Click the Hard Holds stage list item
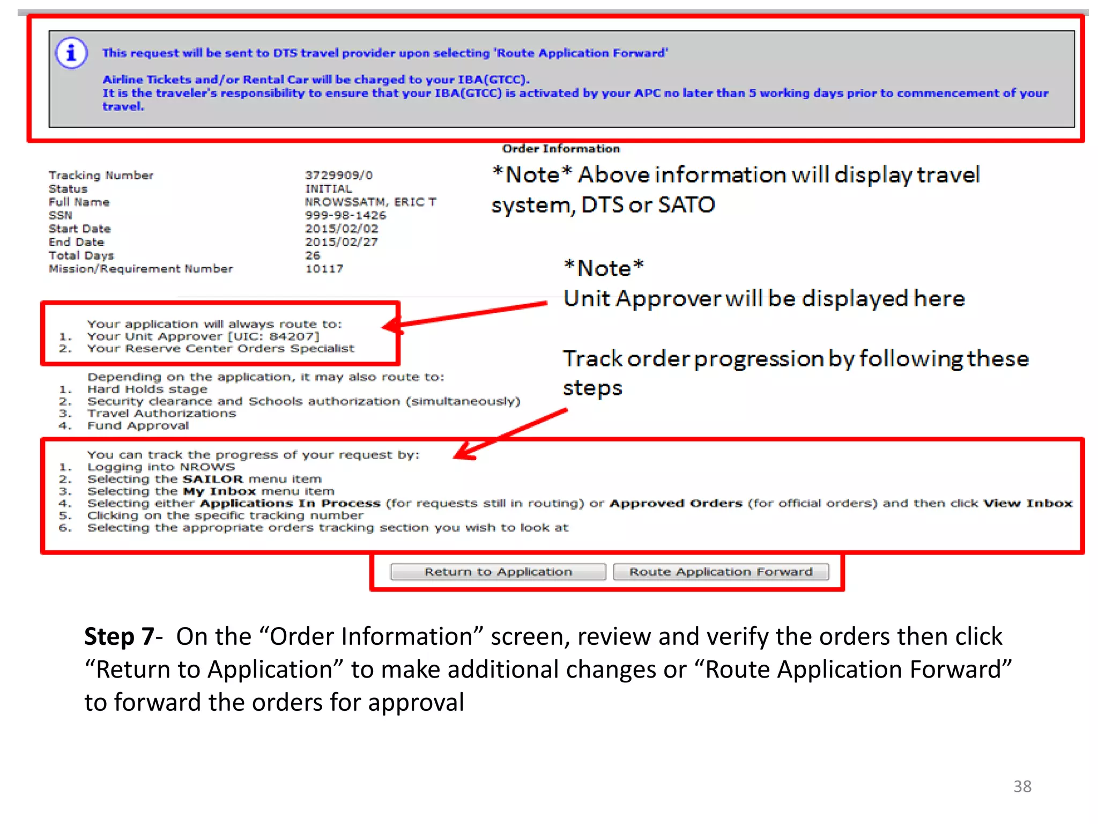 [147, 389]
